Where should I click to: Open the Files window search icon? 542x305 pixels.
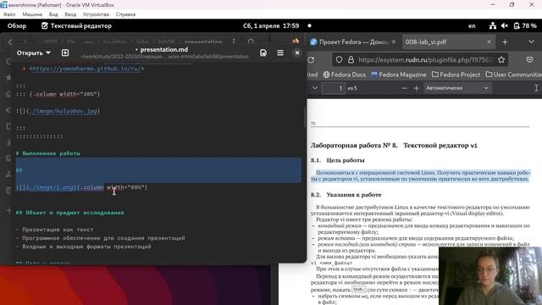click(251, 42)
